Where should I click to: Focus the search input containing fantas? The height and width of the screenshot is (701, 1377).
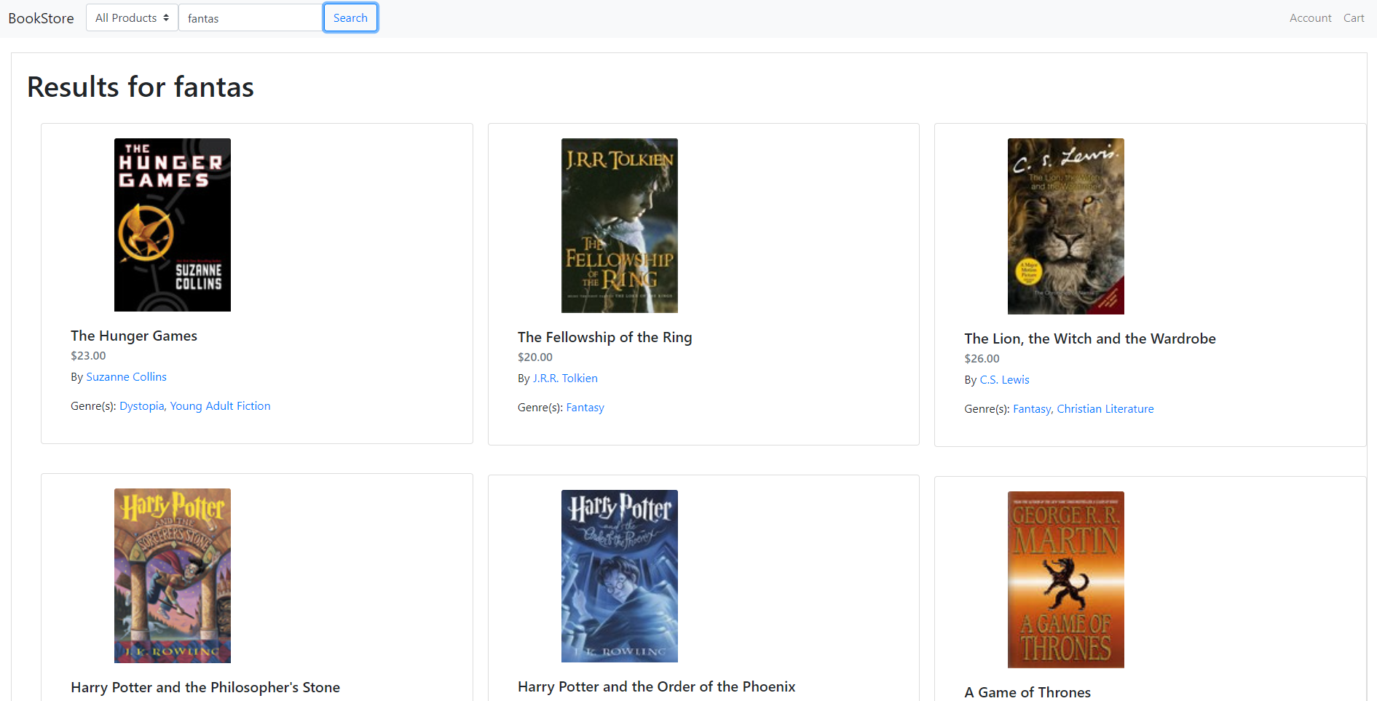coord(250,18)
